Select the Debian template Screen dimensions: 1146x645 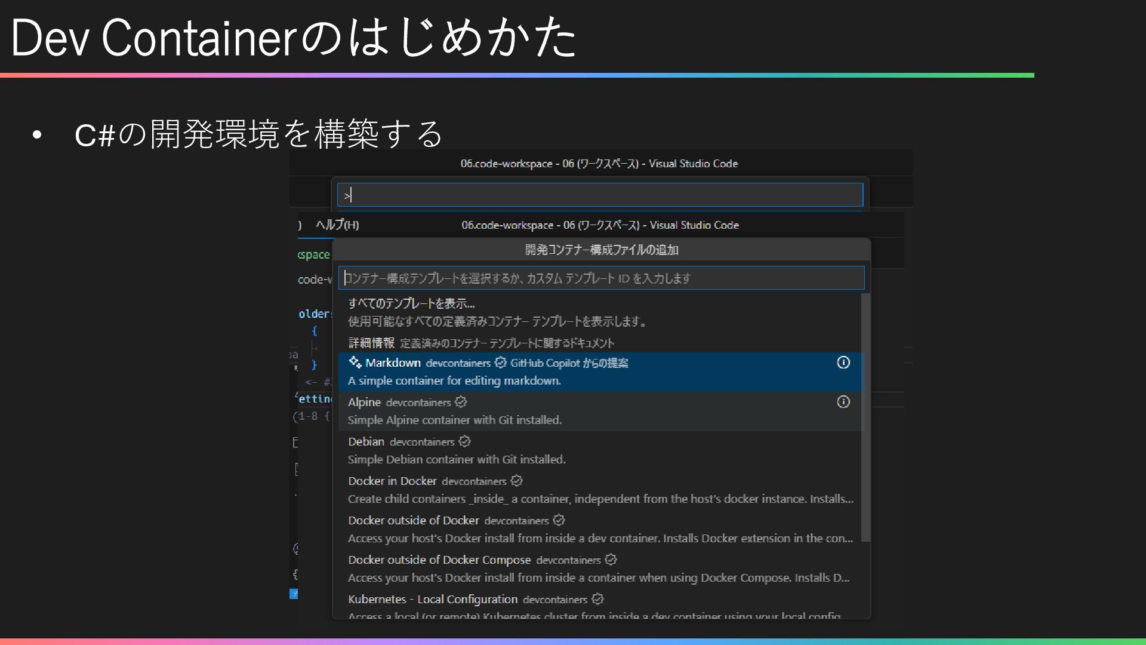(600, 451)
